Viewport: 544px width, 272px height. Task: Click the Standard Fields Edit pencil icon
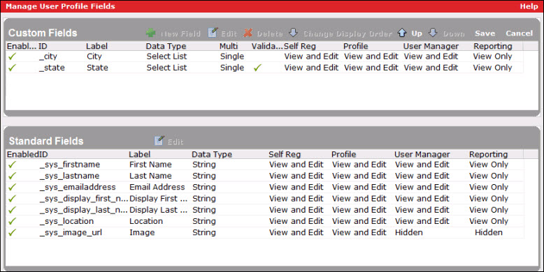point(159,140)
